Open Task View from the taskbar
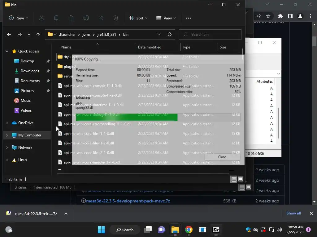317x237 pixels. click(148, 230)
